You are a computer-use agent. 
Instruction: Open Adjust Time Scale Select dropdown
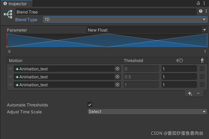pyautogui.click(x=148, y=112)
